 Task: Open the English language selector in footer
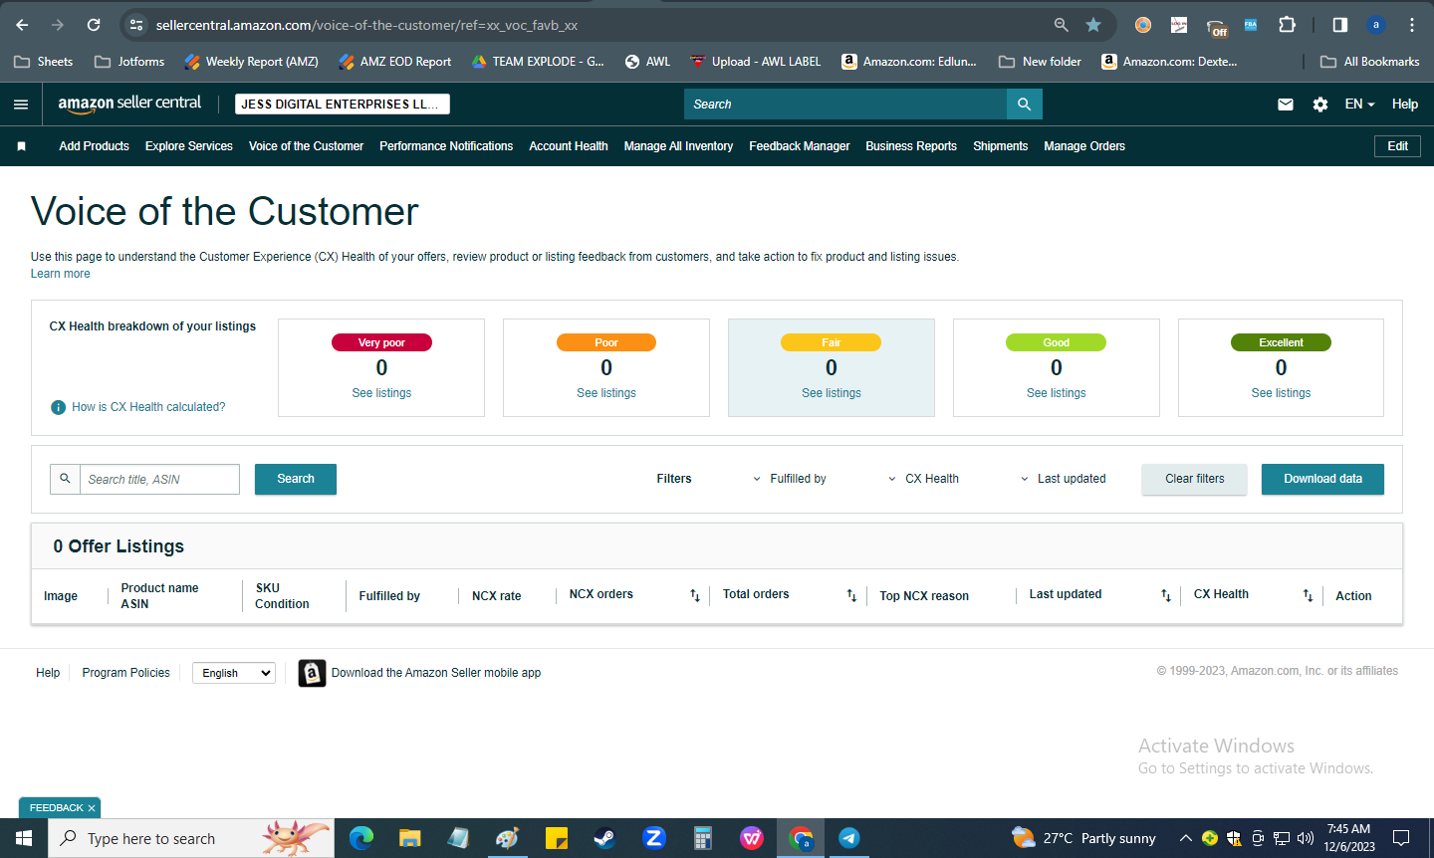[234, 673]
